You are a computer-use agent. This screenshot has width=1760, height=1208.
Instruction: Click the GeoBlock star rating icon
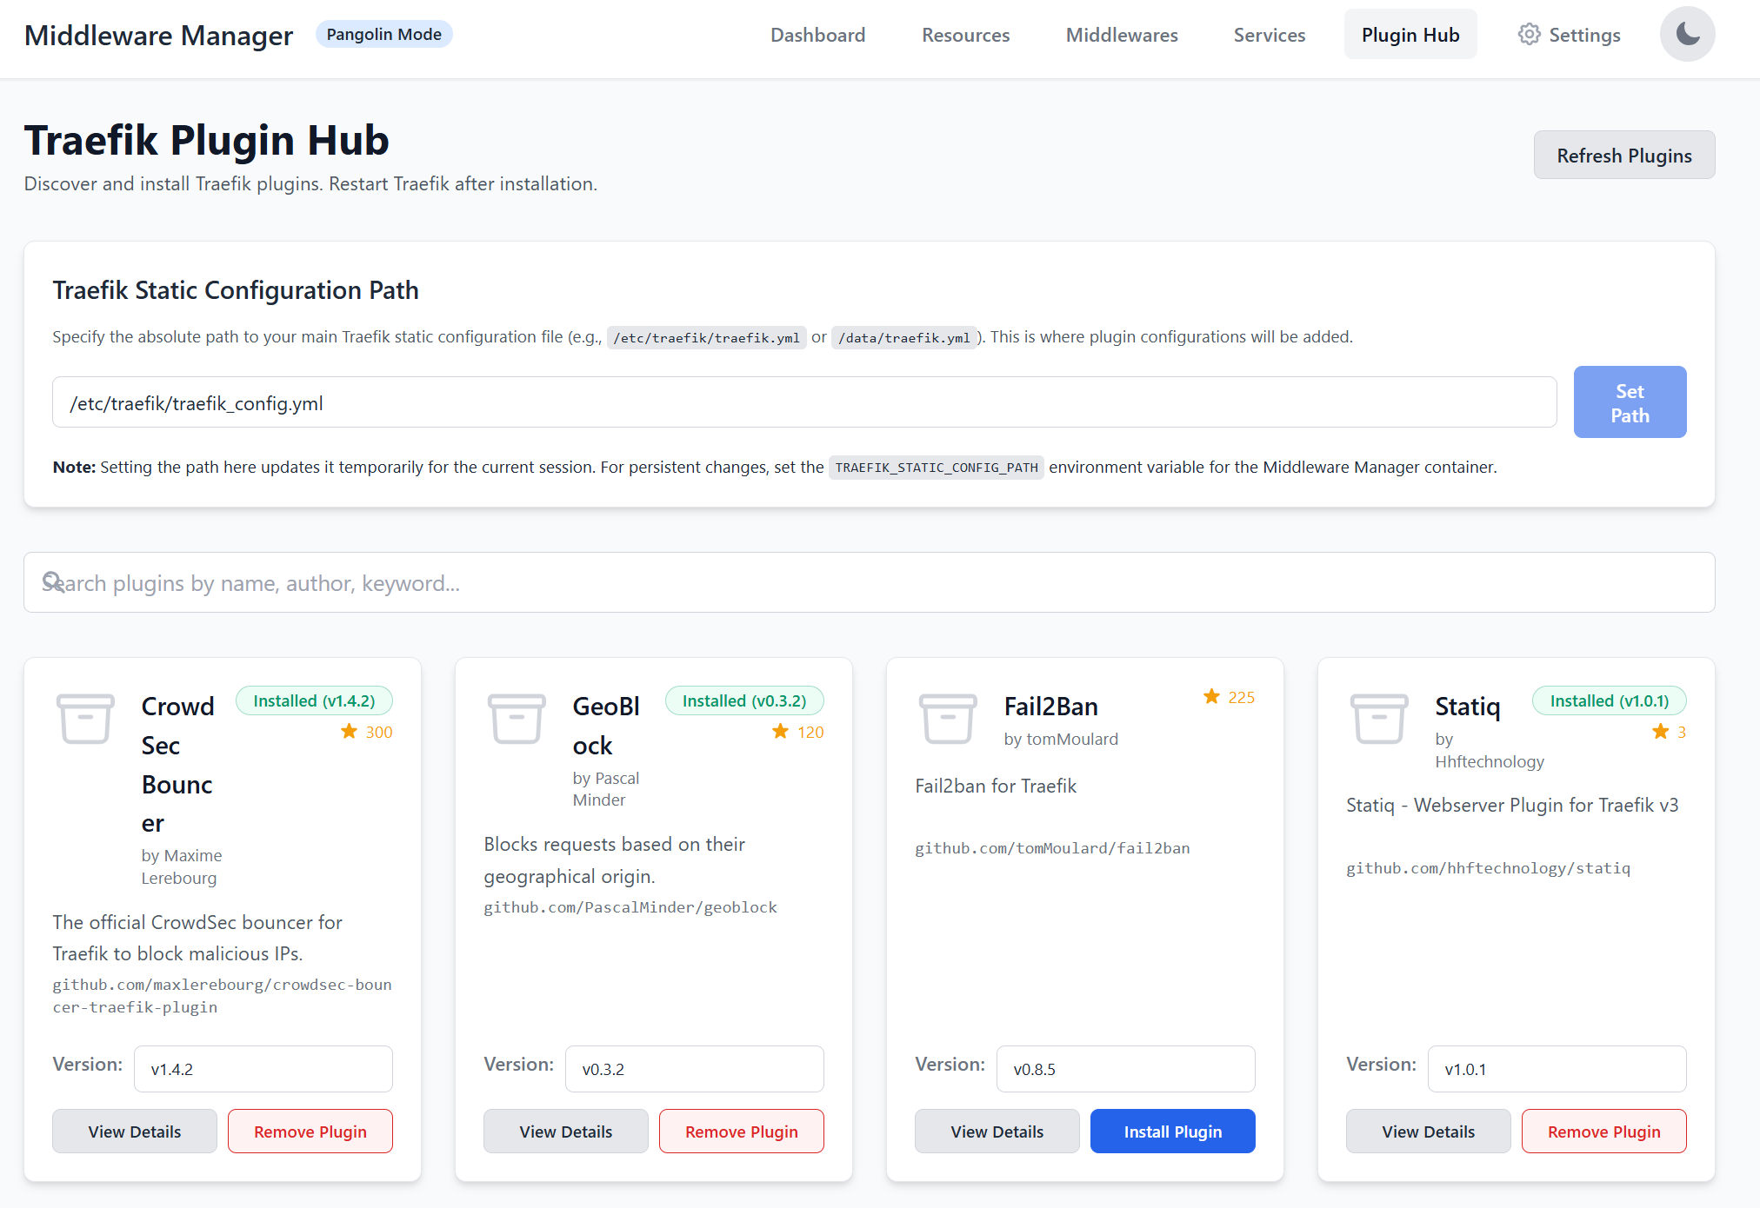point(781,731)
